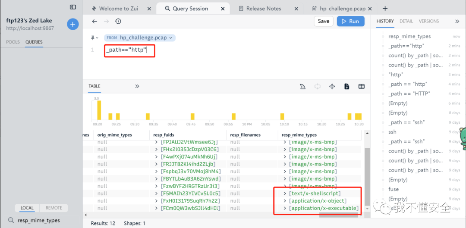Viewport: 466px width, 228px height.
Task: Click the tallest histogram bar at 09:20
Action: point(99,110)
